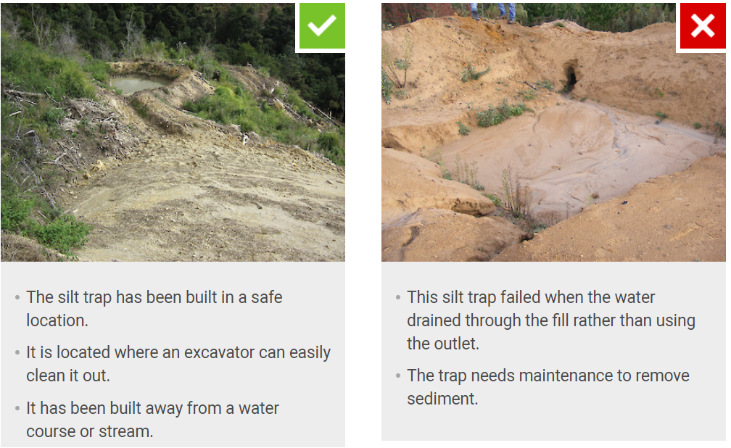Select the 'built away from a water course' text
Image resolution: width=731 pixels, height=448 pixels.
(152, 420)
